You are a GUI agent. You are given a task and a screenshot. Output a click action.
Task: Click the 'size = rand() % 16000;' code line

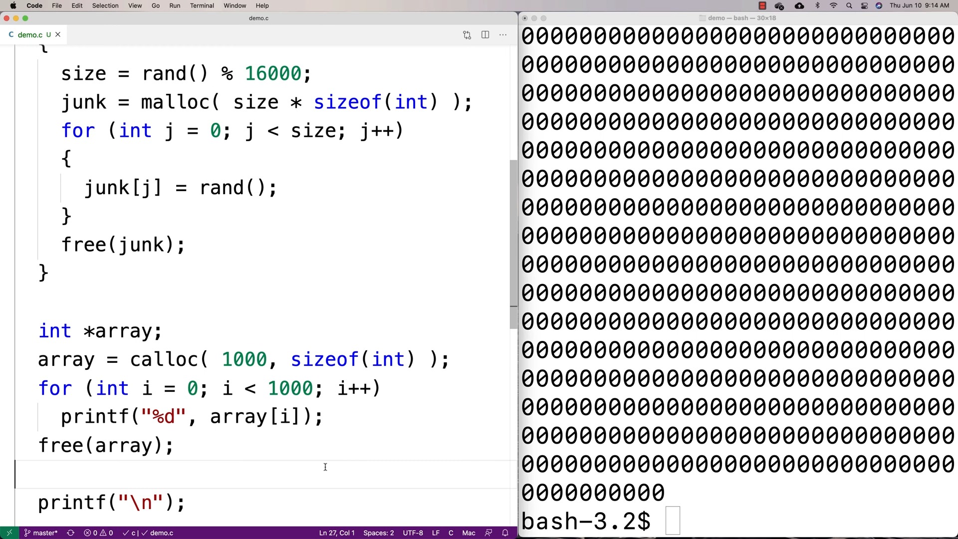pos(187,73)
